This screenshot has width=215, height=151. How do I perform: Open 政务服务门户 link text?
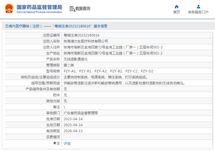(198, 12)
